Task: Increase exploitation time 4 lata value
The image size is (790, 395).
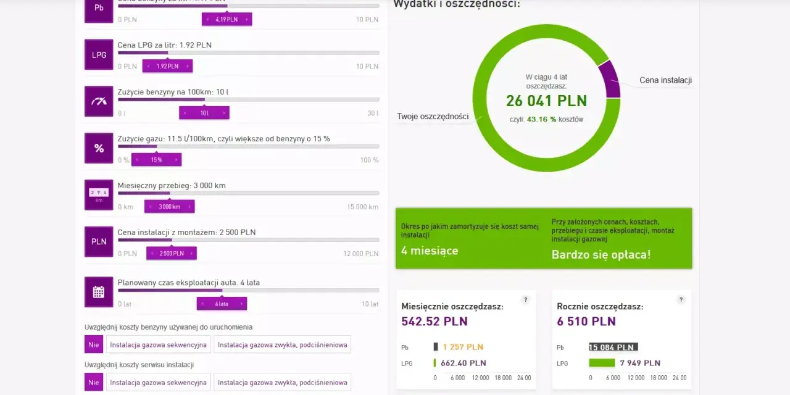Action: 242,304
